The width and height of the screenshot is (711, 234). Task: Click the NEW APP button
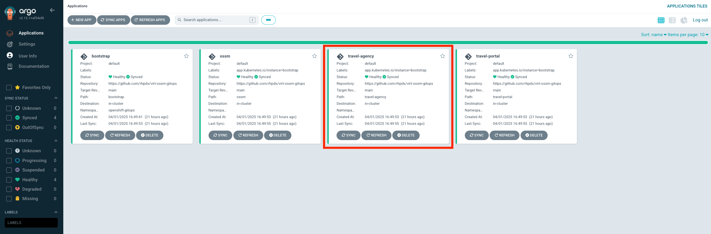(82, 20)
